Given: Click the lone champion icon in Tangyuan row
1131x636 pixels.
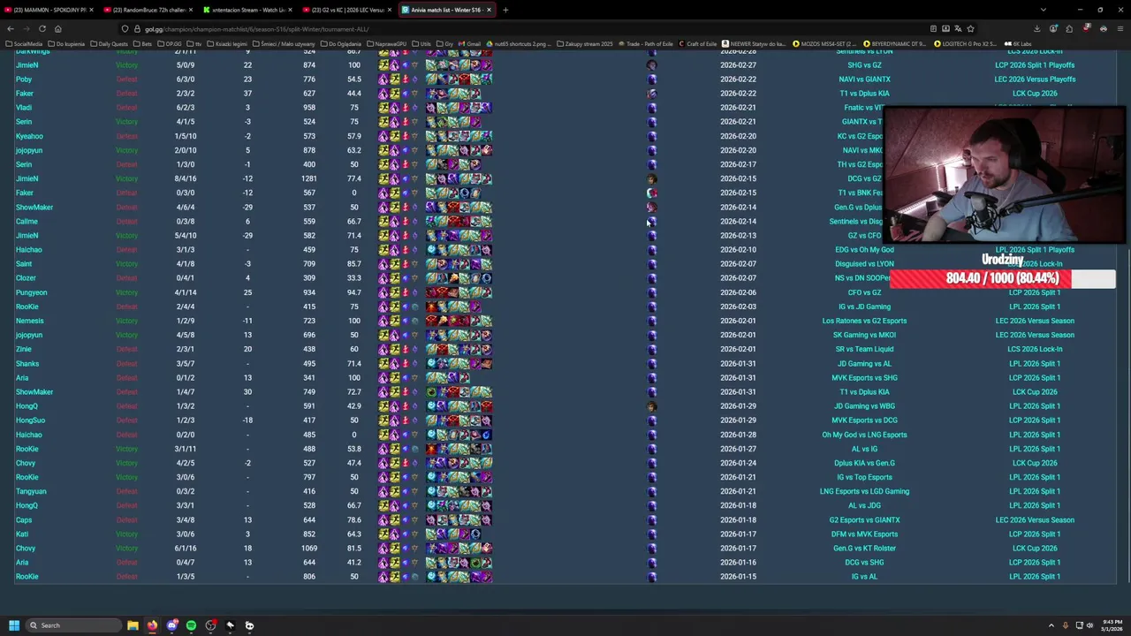Looking at the screenshot, I should pyautogui.click(x=652, y=491).
